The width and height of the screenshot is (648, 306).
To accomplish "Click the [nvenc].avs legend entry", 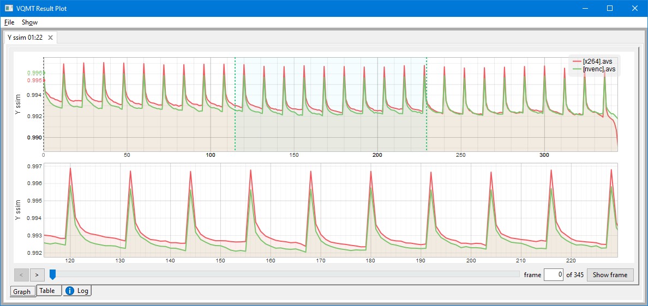I will [594, 69].
